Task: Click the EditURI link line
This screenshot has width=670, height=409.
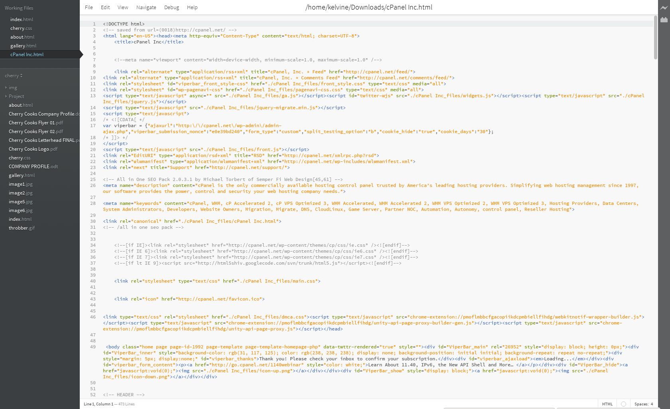Action: coord(241,155)
